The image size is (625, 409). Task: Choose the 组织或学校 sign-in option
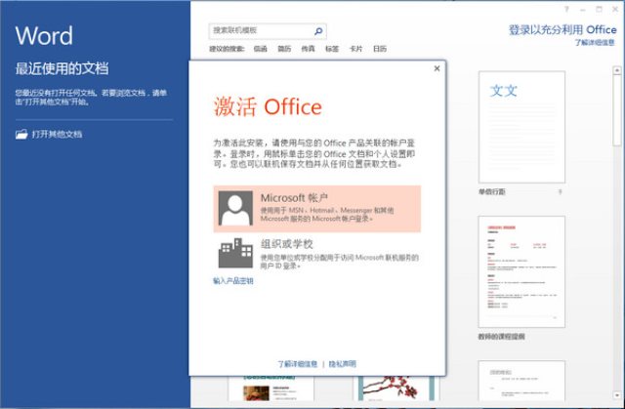pos(317,253)
